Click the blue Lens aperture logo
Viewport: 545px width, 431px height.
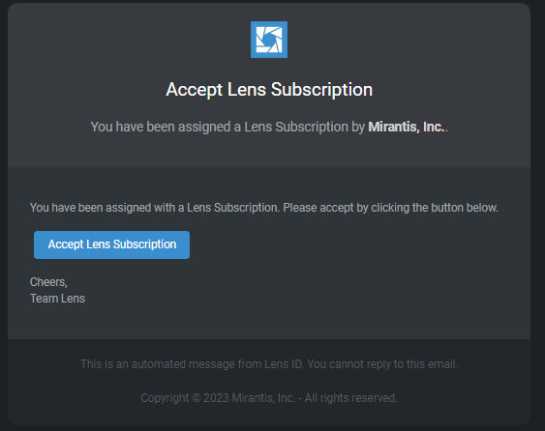[x=269, y=40]
